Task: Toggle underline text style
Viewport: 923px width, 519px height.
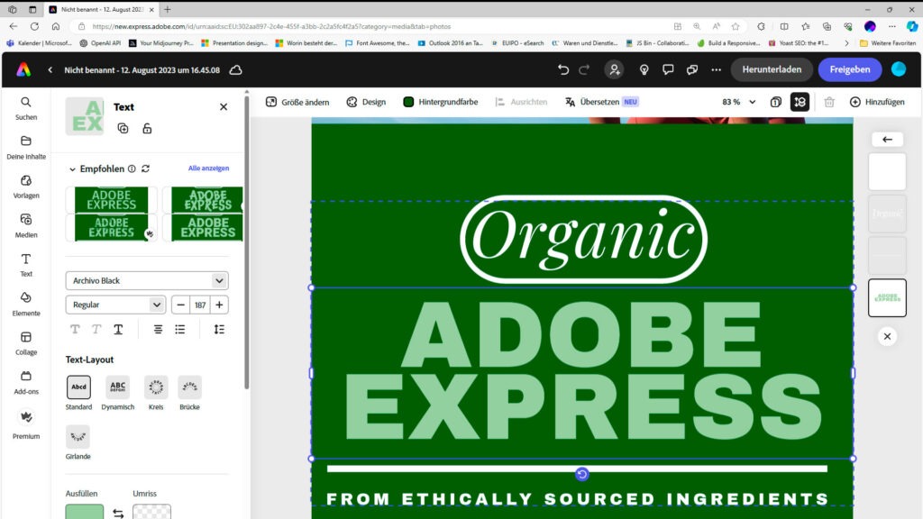Action: click(118, 329)
